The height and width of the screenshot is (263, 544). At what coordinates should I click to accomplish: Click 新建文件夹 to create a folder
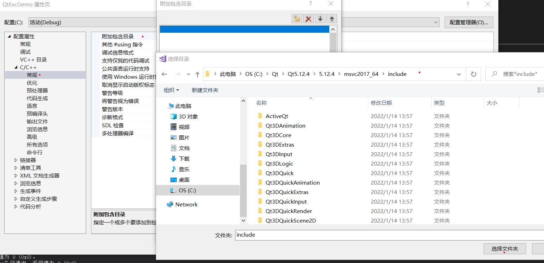tap(205, 90)
